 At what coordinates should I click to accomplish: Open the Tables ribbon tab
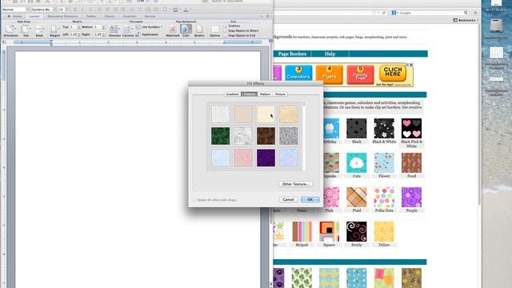point(91,16)
